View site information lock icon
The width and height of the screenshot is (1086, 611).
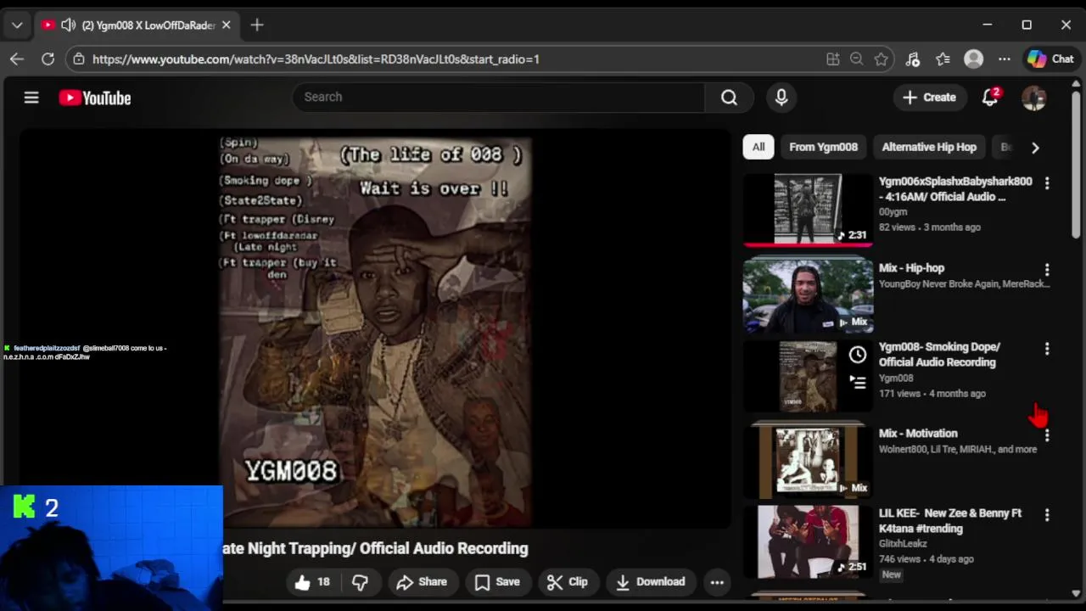pos(79,59)
